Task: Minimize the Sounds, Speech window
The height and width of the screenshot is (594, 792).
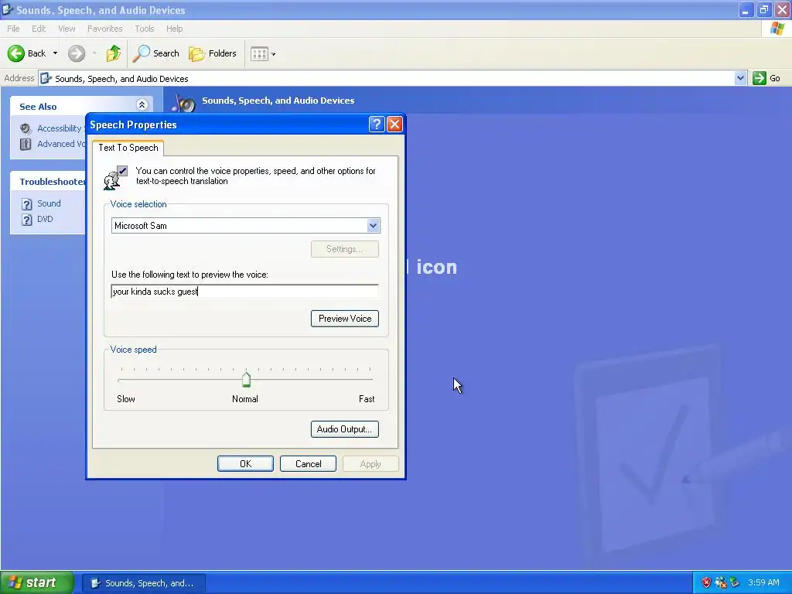Action: coord(746,9)
